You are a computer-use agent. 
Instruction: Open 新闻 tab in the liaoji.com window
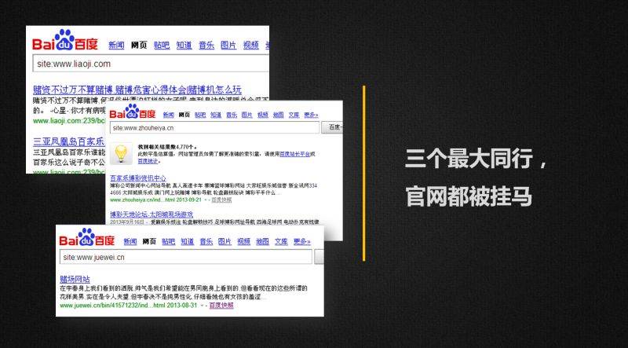click(116, 46)
